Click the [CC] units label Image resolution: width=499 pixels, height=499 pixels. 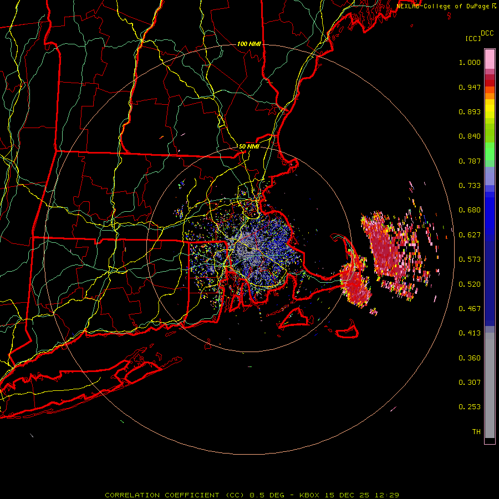[x=473, y=39]
